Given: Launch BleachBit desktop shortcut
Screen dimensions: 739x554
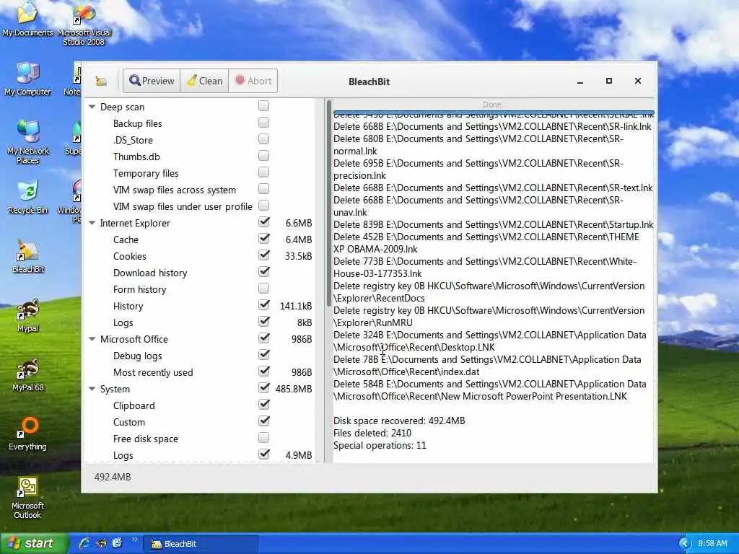Looking at the screenshot, I should pyautogui.click(x=28, y=257).
